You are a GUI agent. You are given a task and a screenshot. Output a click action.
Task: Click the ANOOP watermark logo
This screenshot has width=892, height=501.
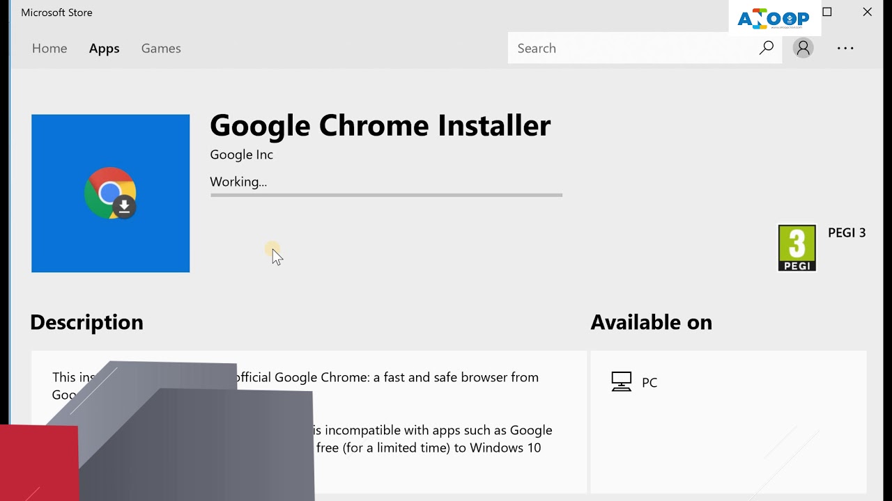point(774,19)
